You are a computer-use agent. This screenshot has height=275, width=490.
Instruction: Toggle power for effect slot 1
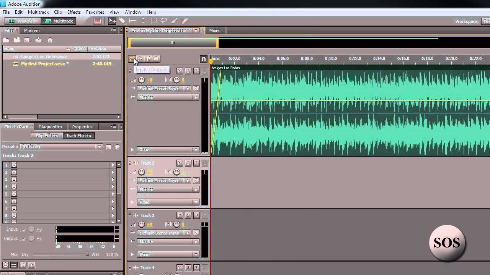14,165
